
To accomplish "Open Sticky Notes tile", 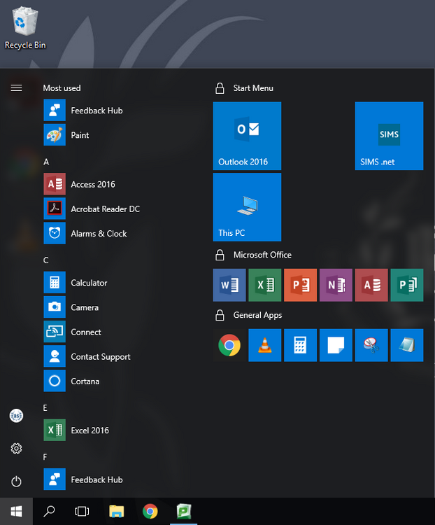I will click(336, 345).
